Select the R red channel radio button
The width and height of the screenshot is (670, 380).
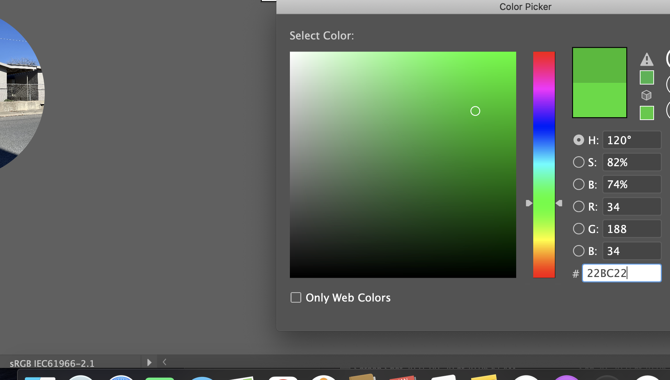tap(579, 206)
